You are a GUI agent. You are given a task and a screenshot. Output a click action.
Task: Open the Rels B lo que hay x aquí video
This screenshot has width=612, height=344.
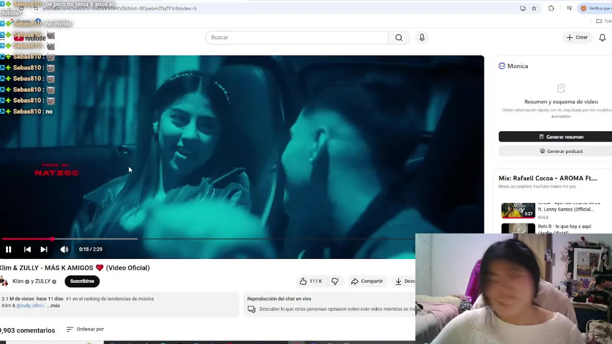(564, 229)
